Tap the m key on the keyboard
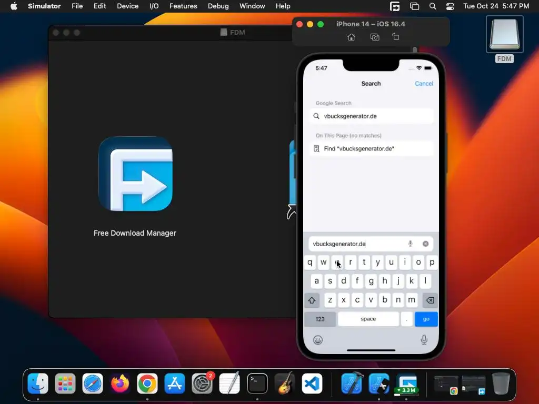The height and width of the screenshot is (404, 539). pos(412,300)
